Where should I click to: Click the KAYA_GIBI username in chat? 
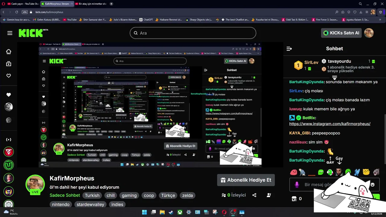coord(299,133)
